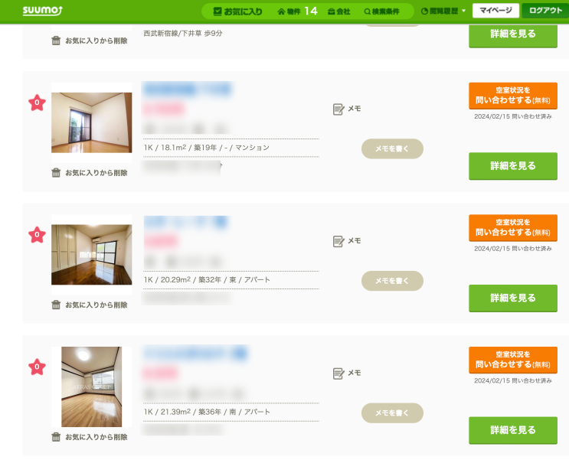The height and width of the screenshot is (463, 569).
Task: Switch to 会社 tab in header
Action: [x=339, y=11]
